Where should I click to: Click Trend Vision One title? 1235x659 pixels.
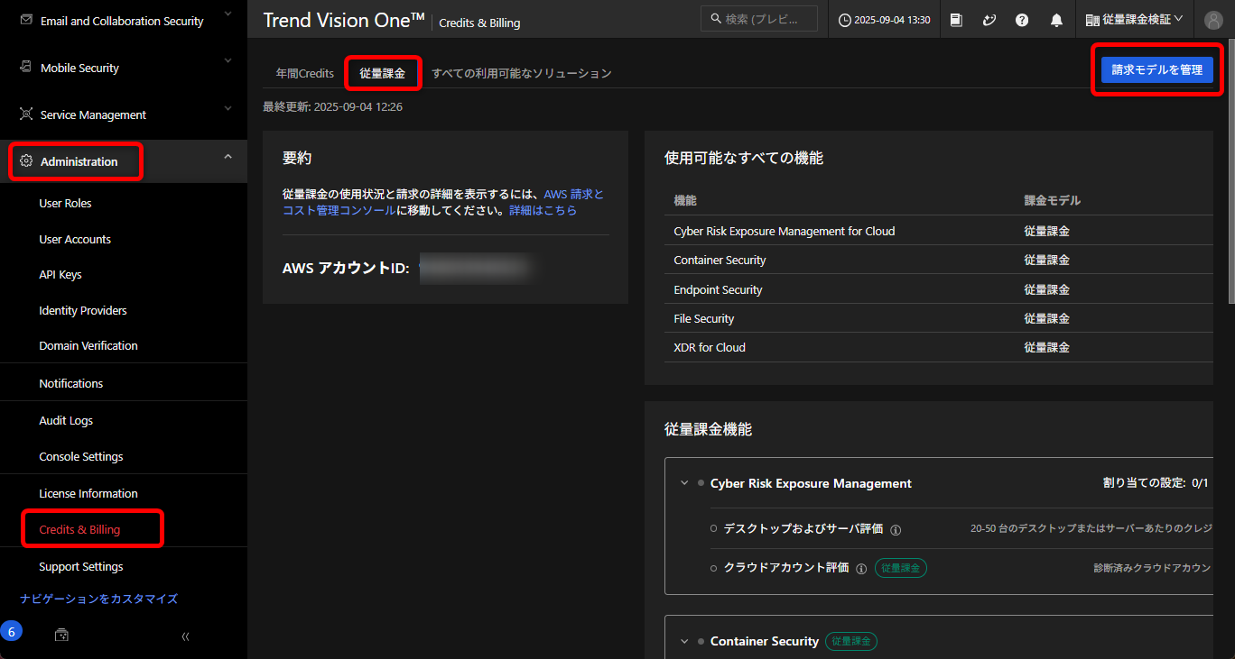344,21
